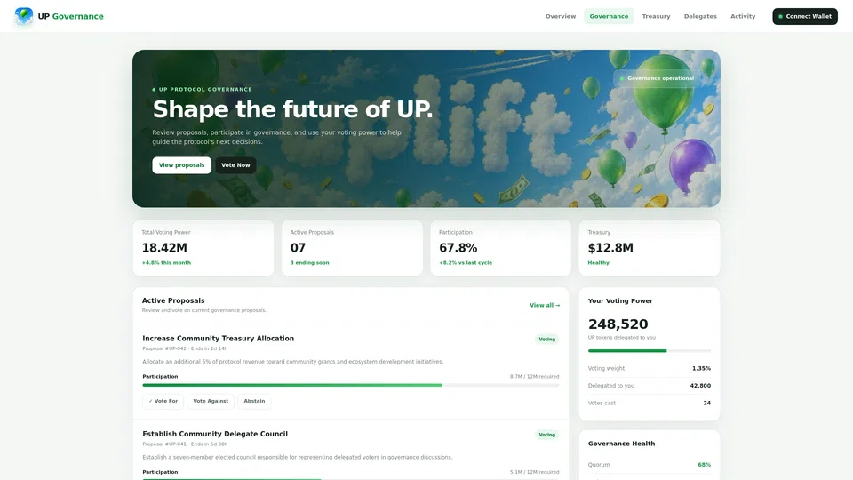Click the '3 ending soon' text
Screen dimensions: 853x480
309,263
